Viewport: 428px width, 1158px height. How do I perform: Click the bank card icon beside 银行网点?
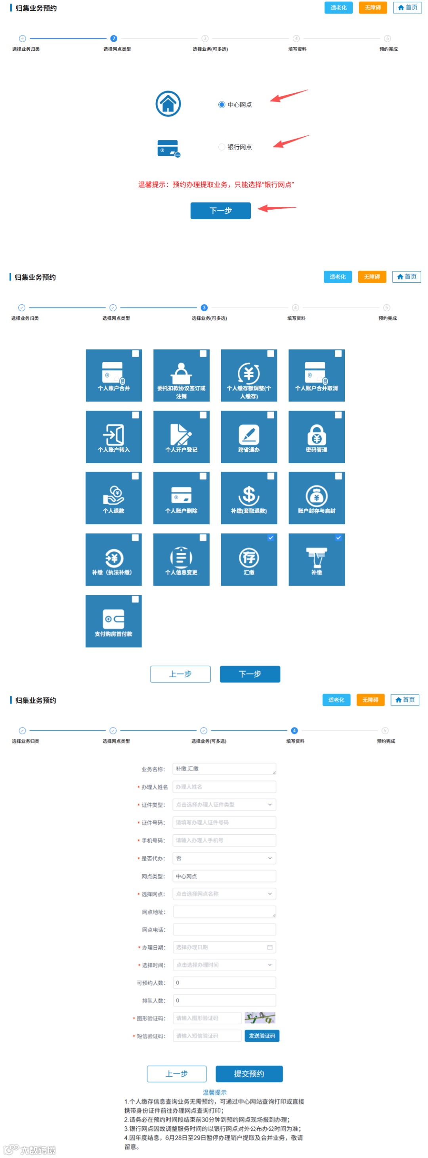coord(168,148)
